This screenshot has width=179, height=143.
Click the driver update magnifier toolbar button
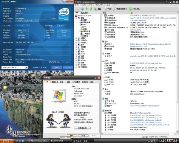120,9
